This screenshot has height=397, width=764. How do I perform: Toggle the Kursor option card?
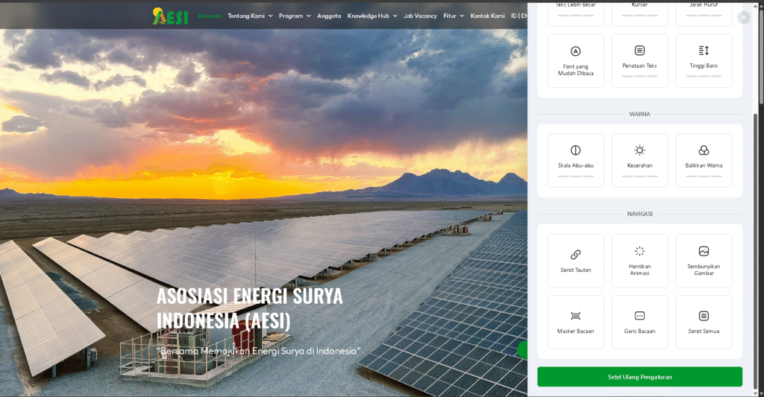point(639,13)
